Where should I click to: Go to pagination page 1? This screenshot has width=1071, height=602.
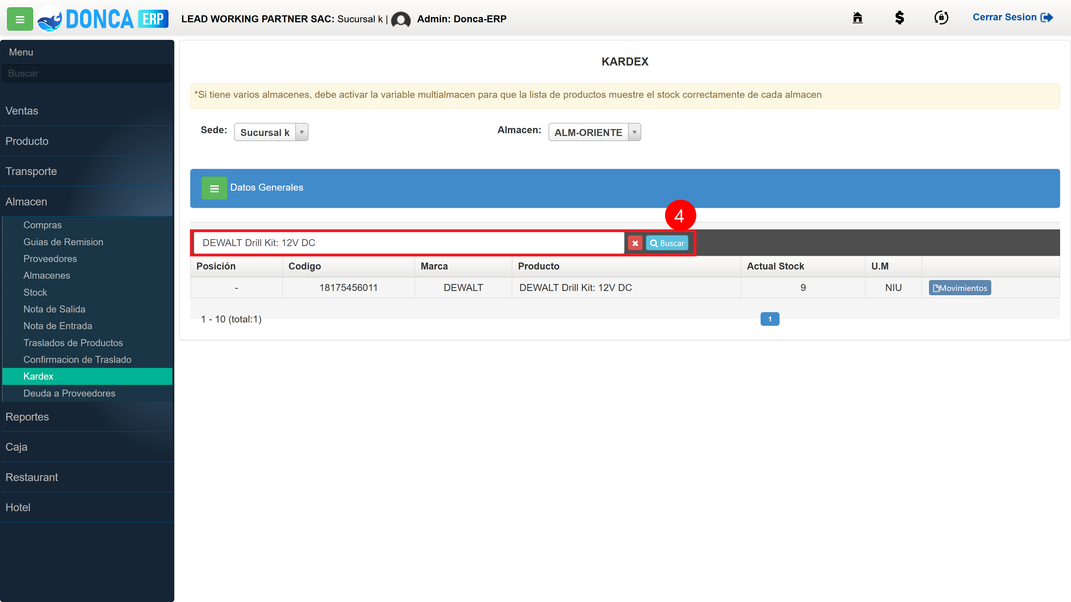tap(770, 319)
